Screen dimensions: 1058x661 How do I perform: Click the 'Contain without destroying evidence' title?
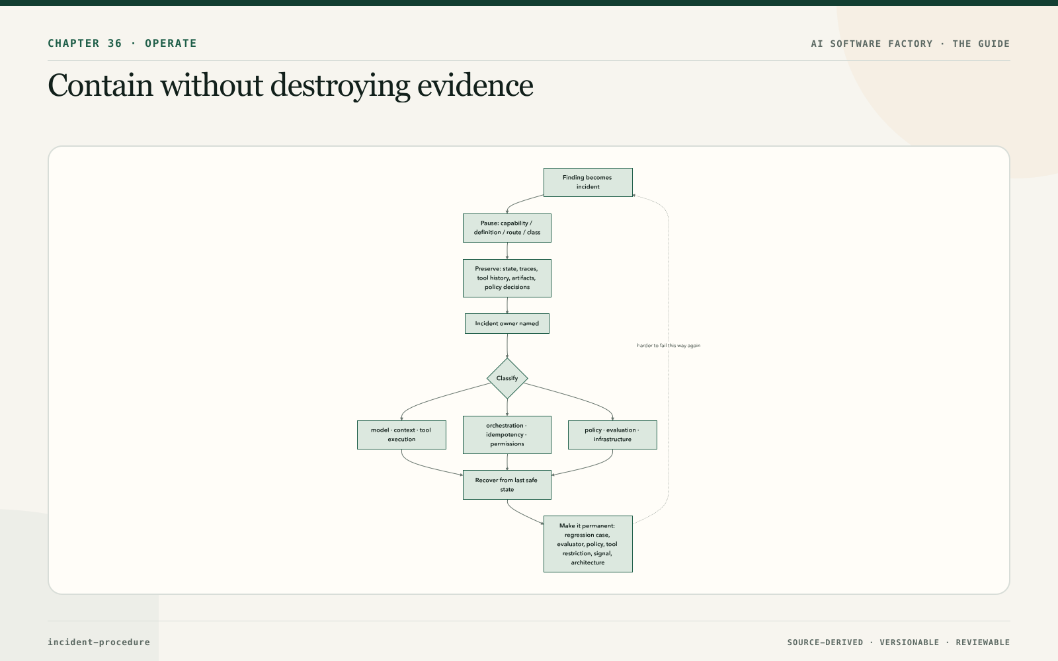pyautogui.click(x=290, y=86)
